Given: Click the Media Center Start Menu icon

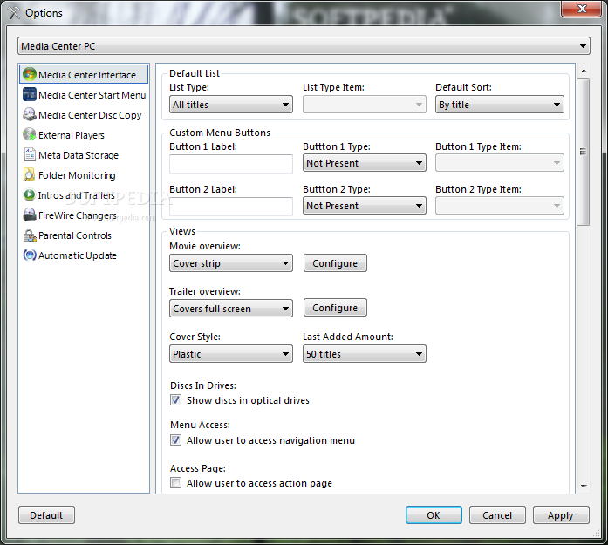Looking at the screenshot, I should click(30, 94).
